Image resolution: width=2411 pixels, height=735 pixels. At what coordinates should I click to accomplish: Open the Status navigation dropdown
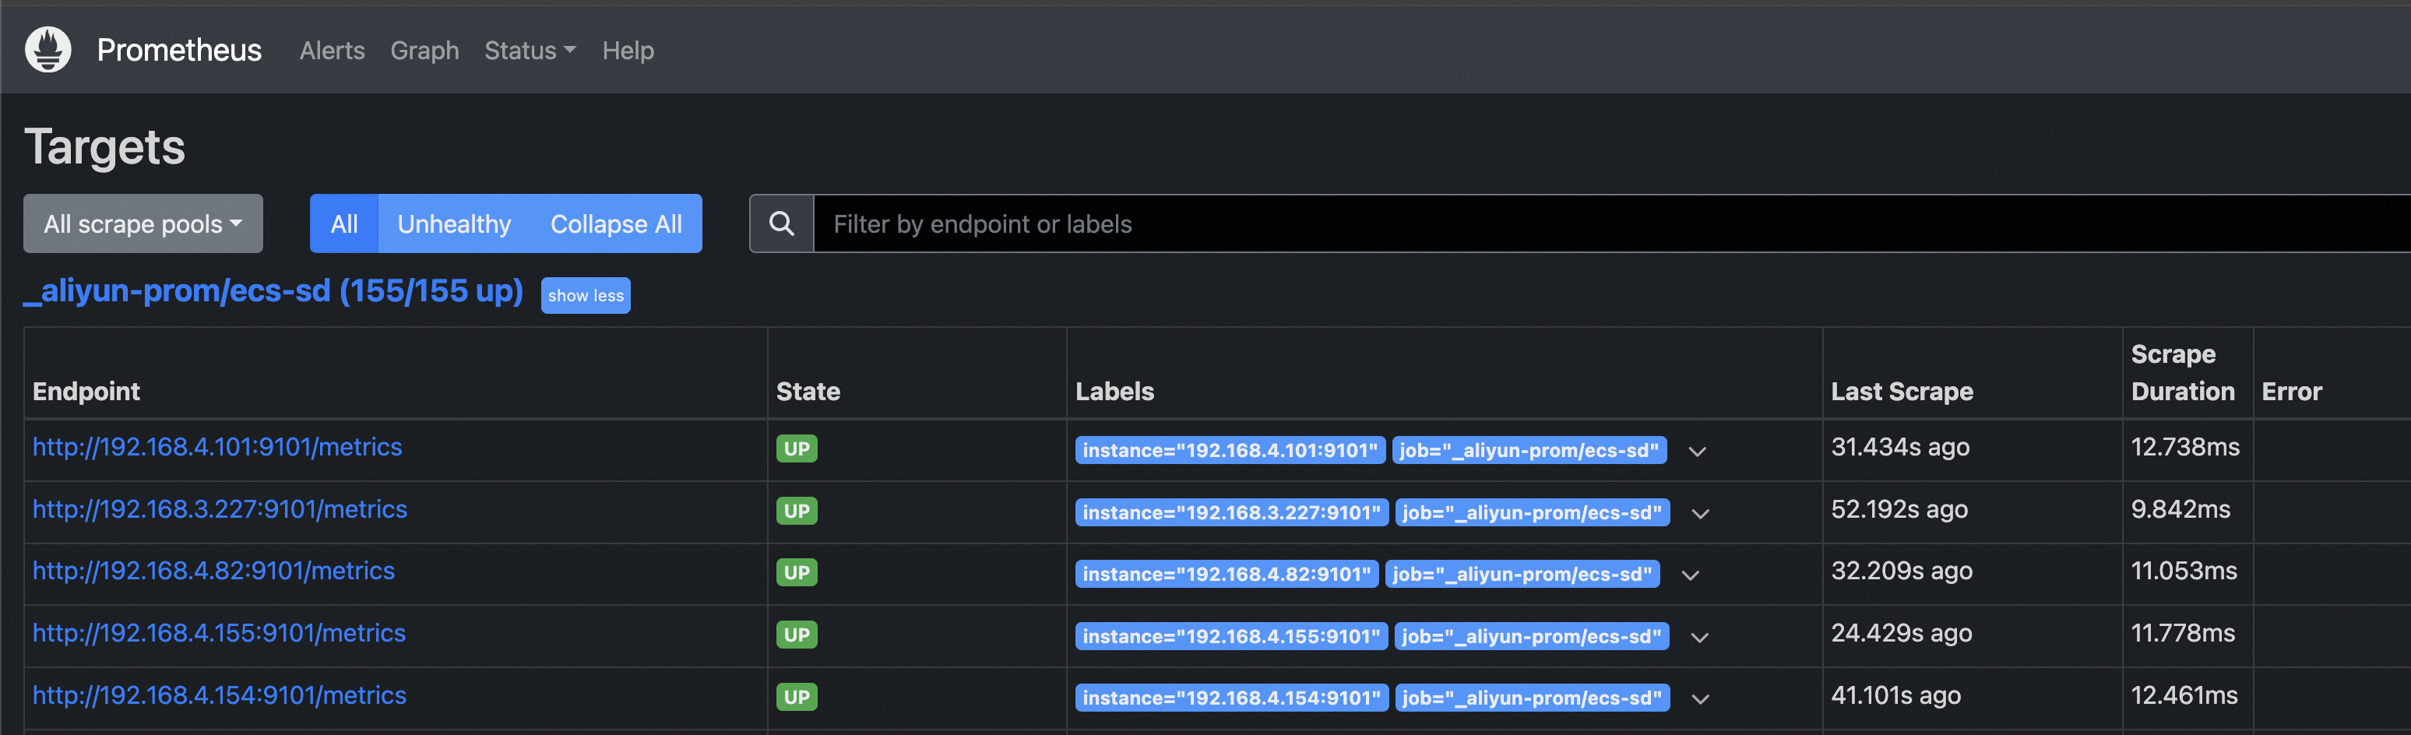(530, 51)
